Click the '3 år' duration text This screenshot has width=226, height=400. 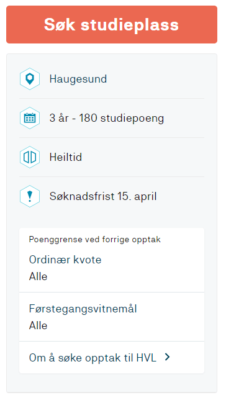pos(60,118)
